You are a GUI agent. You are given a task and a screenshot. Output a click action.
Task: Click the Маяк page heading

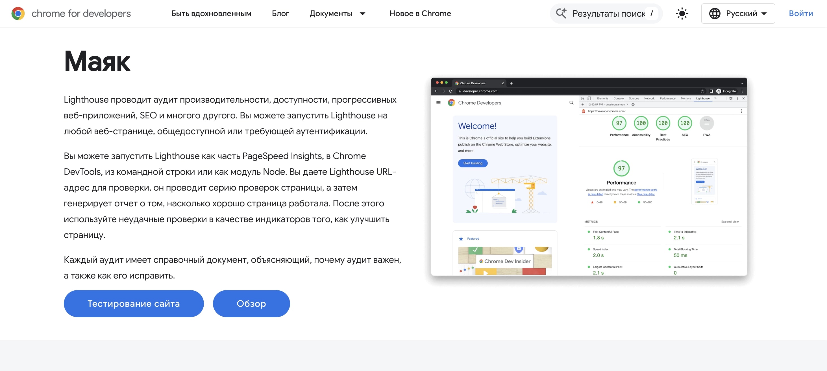point(97,61)
